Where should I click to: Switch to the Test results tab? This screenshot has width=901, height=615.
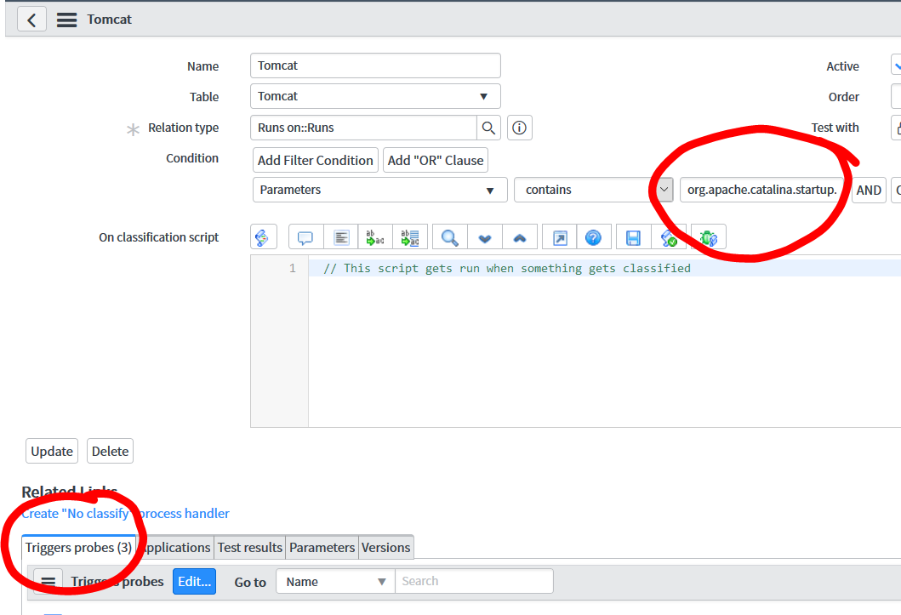coord(249,547)
